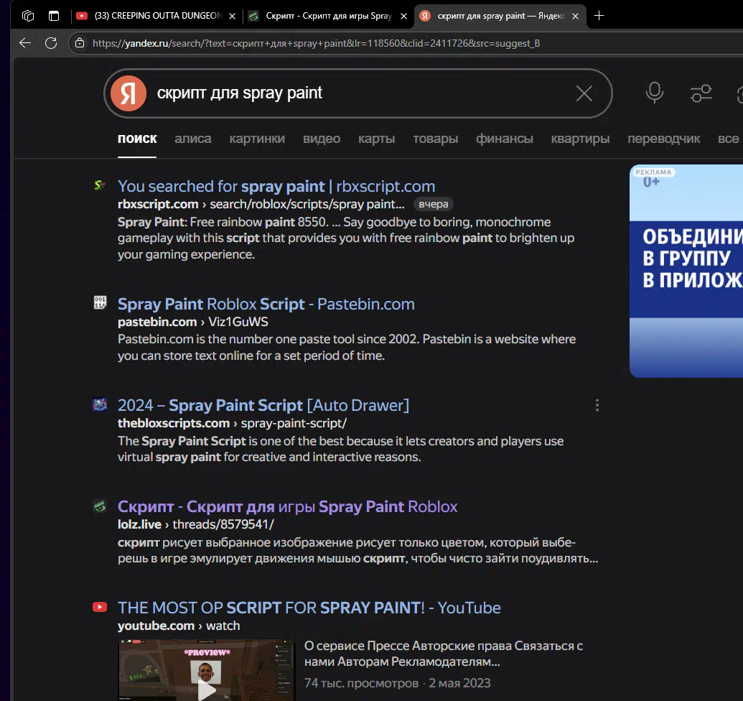This screenshot has width=743, height=701.
Task: Open the youtube.com domain breadcrumb
Action: click(156, 626)
